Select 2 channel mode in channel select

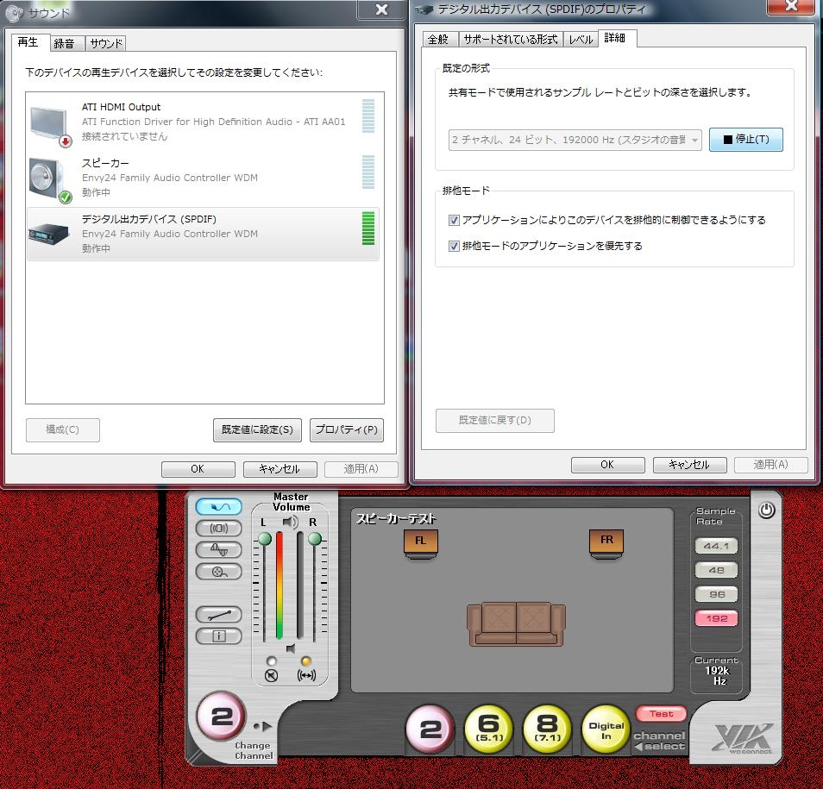click(430, 729)
